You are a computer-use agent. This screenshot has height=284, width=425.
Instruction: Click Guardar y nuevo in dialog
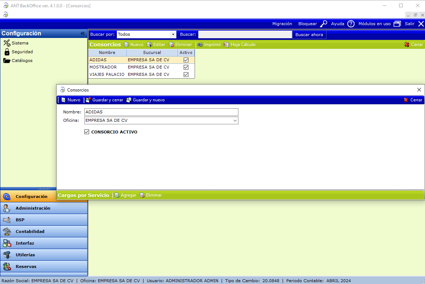coord(145,100)
